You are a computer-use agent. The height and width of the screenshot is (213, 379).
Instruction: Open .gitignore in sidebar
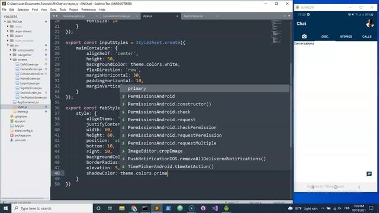[x=21, y=117]
